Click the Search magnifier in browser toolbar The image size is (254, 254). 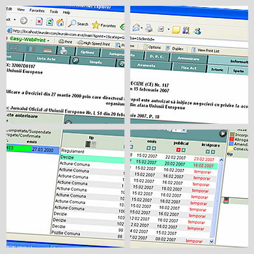[72, 23]
